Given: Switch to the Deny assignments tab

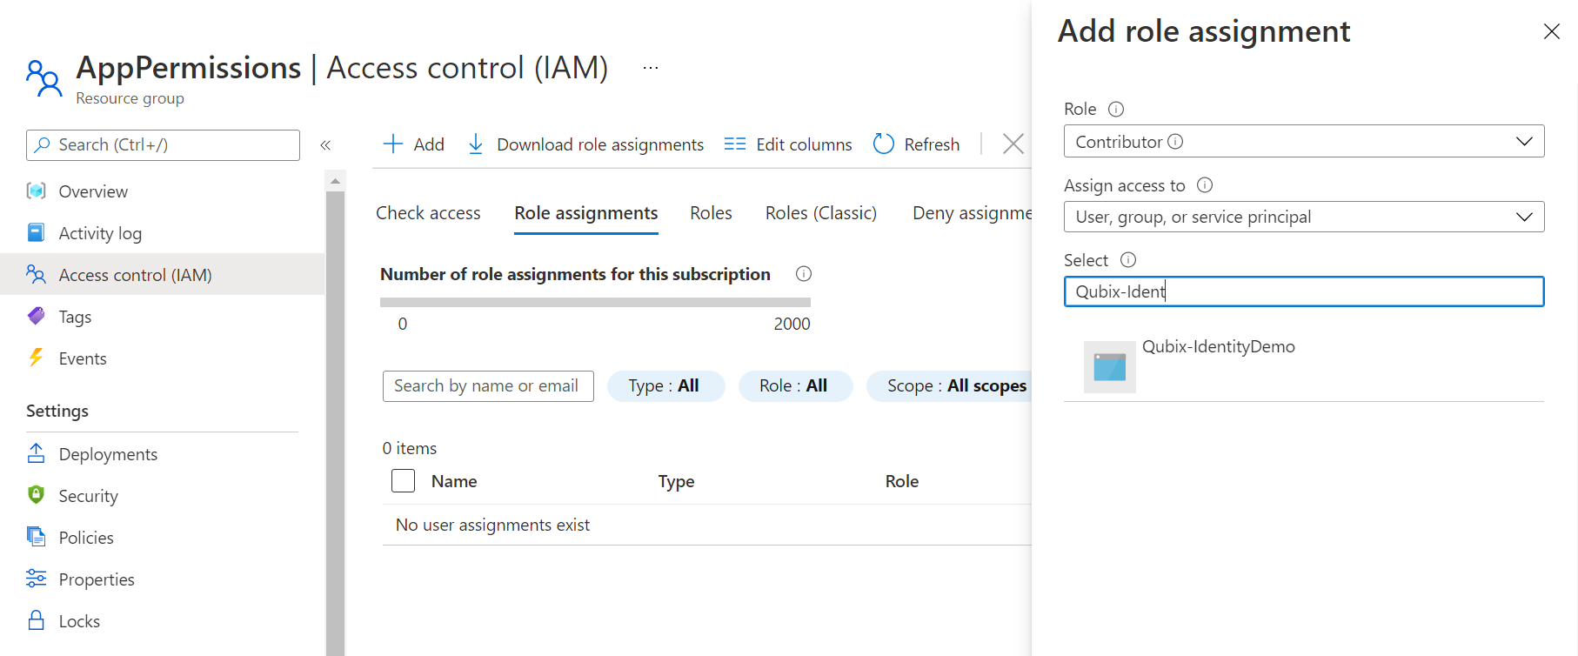Looking at the screenshot, I should (x=972, y=213).
